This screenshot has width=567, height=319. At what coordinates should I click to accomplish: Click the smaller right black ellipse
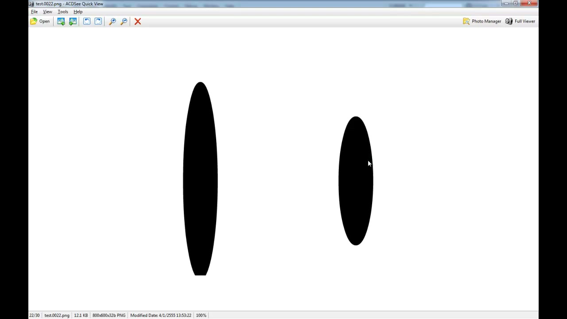(356, 181)
